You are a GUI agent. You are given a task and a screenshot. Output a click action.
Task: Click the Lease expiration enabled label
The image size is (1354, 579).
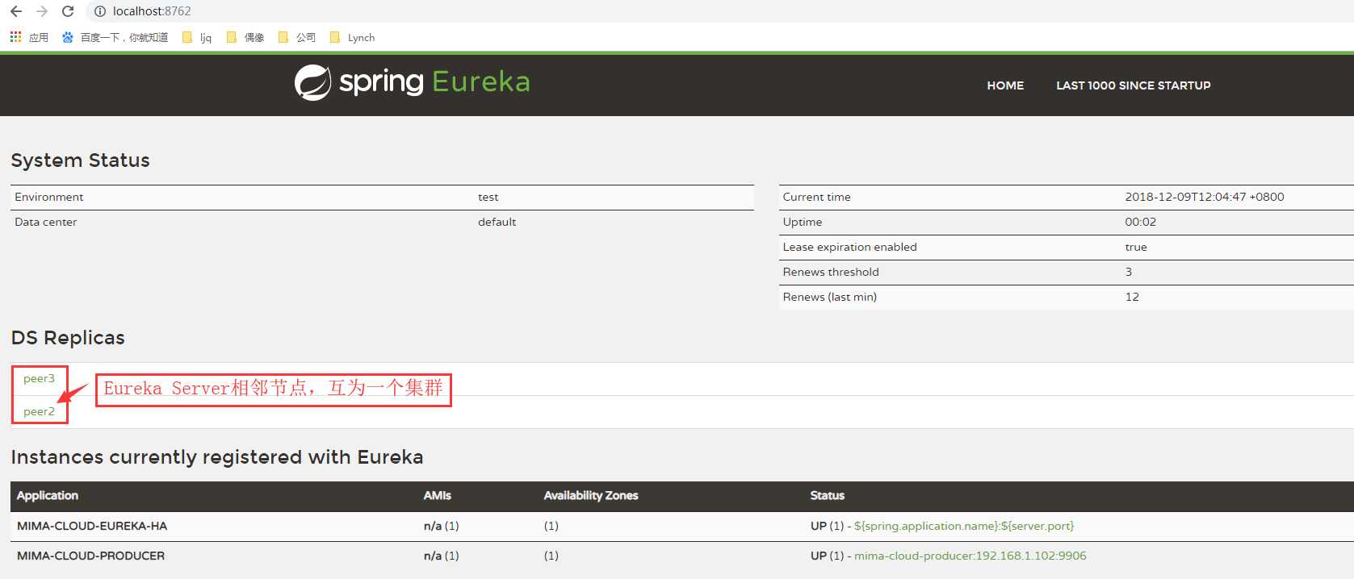coord(849,247)
